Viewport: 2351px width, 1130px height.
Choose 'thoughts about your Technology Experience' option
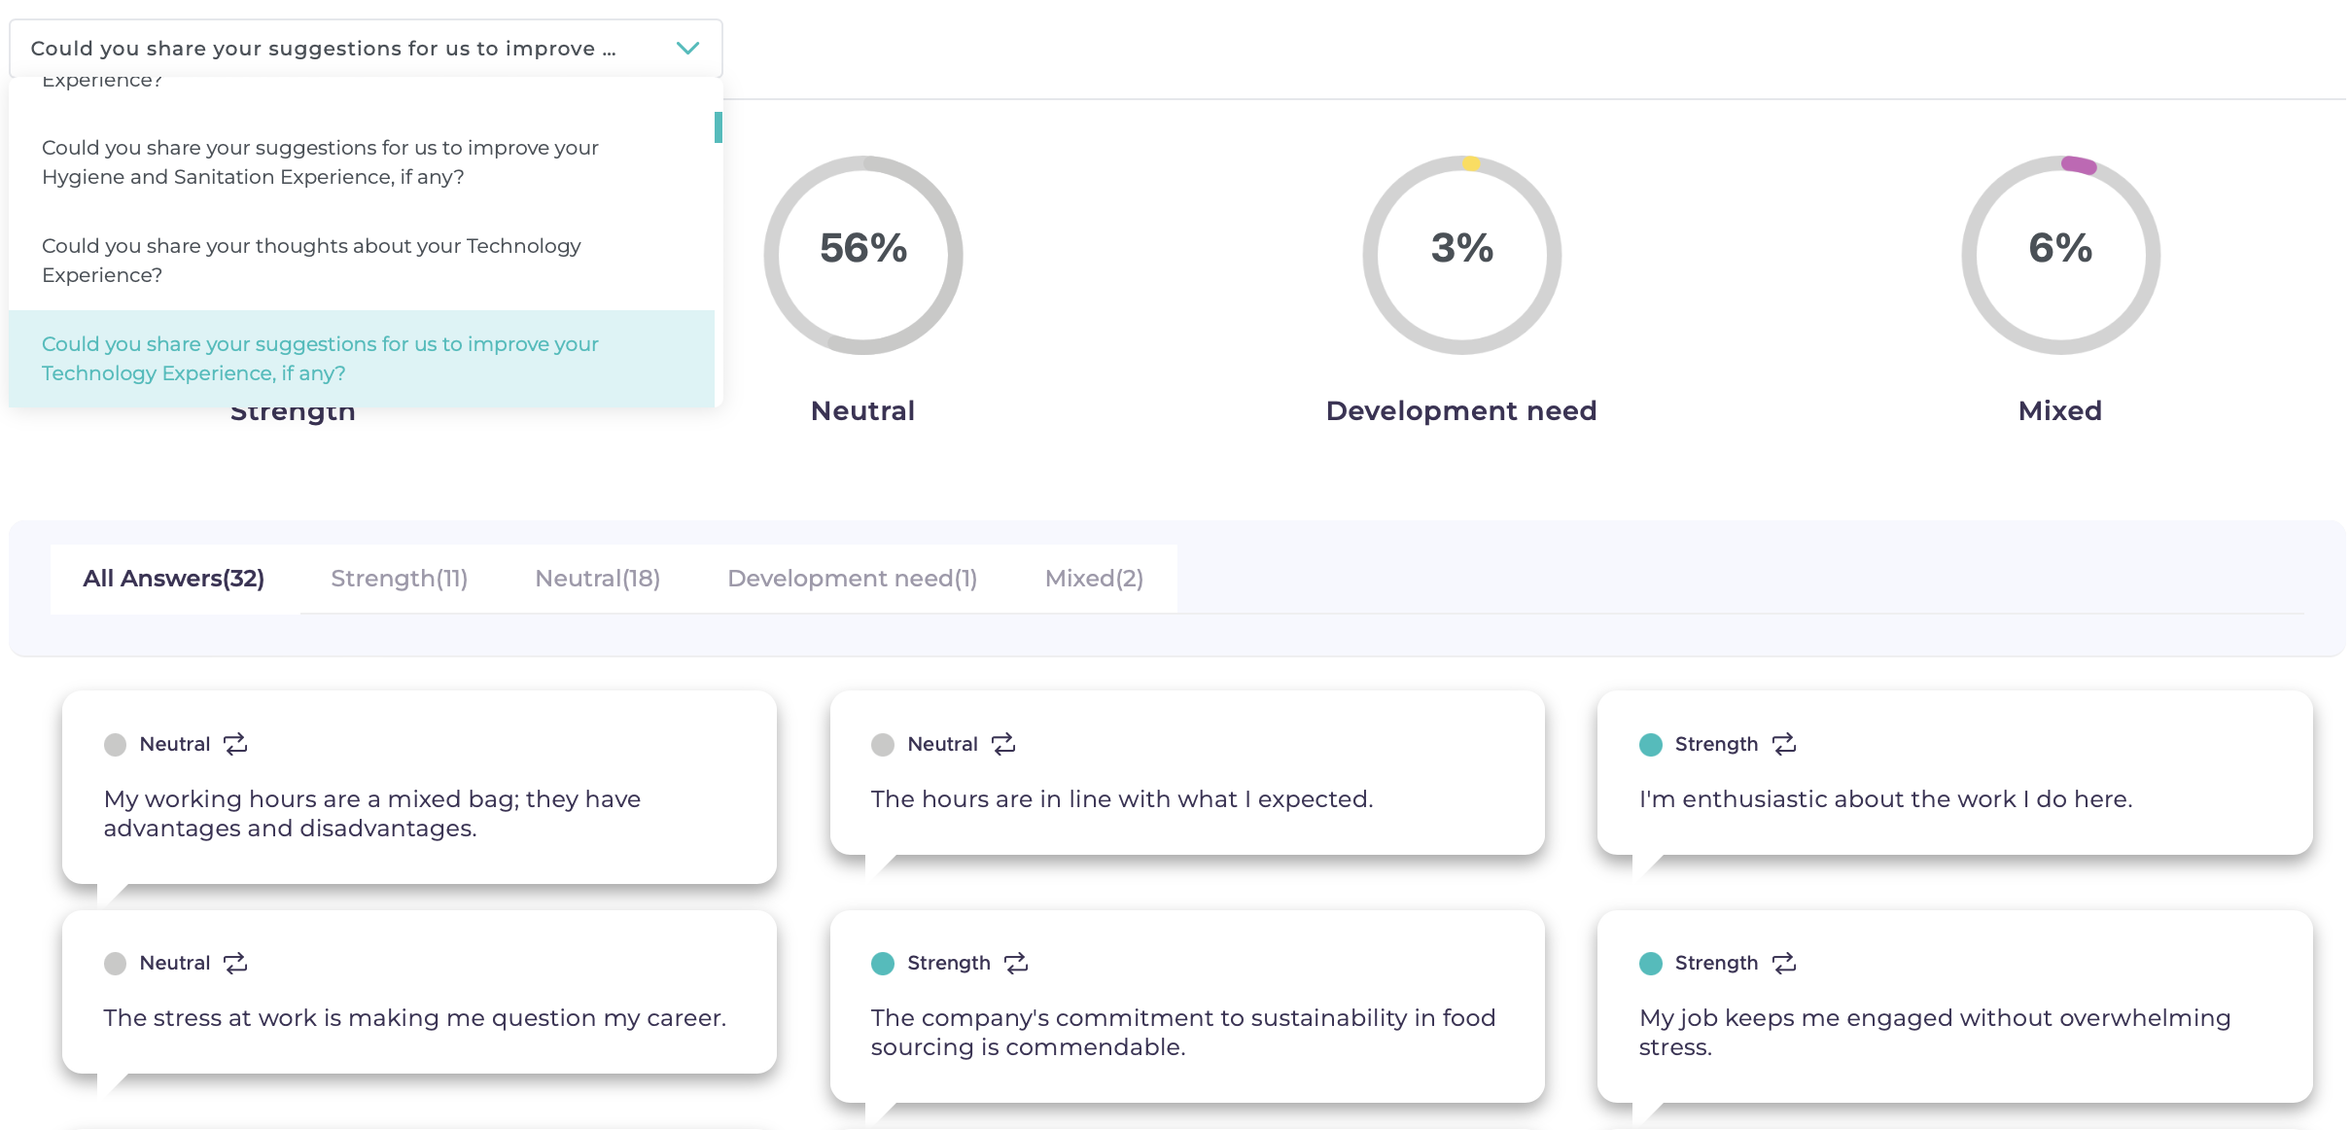pos(311,261)
